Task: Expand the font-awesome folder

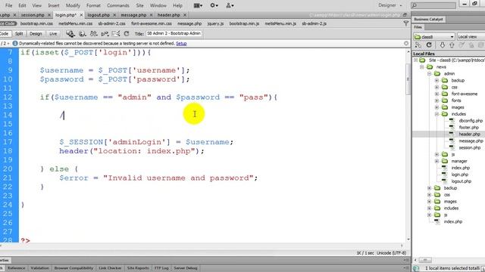Action: 436,94
